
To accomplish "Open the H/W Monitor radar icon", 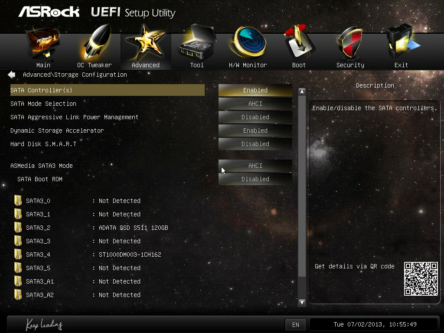I will (x=248, y=42).
